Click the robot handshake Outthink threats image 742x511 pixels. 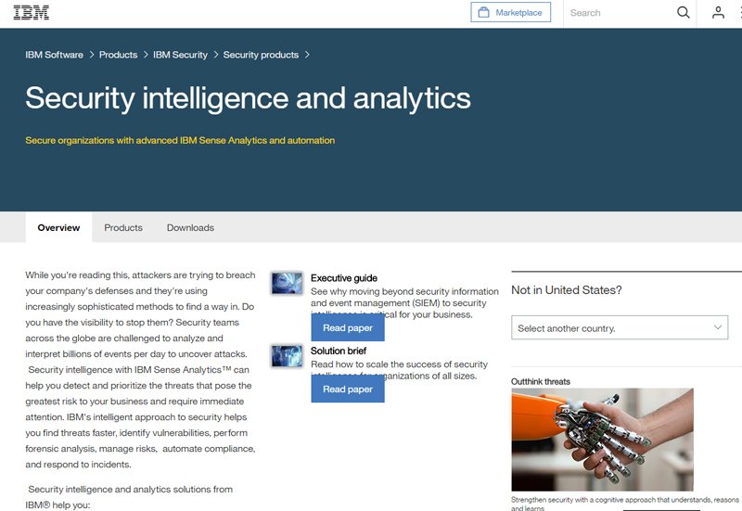pos(602,440)
